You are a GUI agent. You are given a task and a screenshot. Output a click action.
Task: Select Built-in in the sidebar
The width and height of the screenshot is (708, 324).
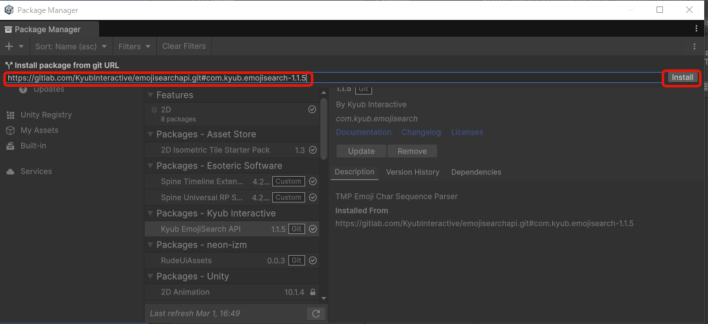pos(33,146)
